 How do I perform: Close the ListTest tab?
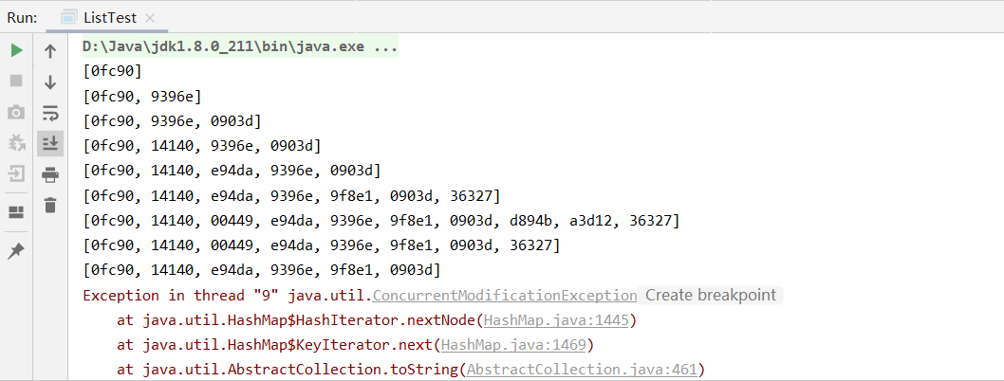[150, 19]
